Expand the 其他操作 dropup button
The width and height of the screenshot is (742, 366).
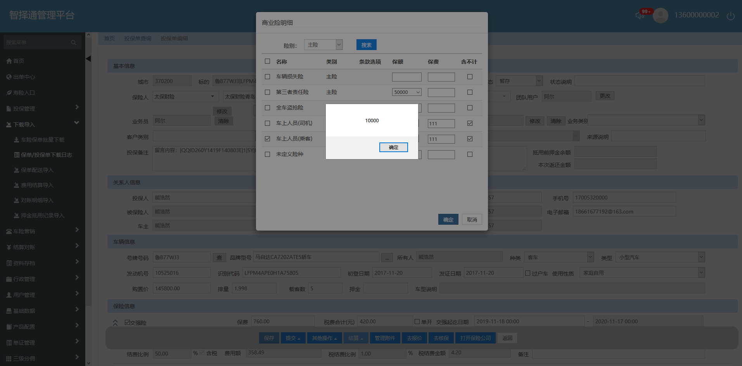(x=325, y=338)
